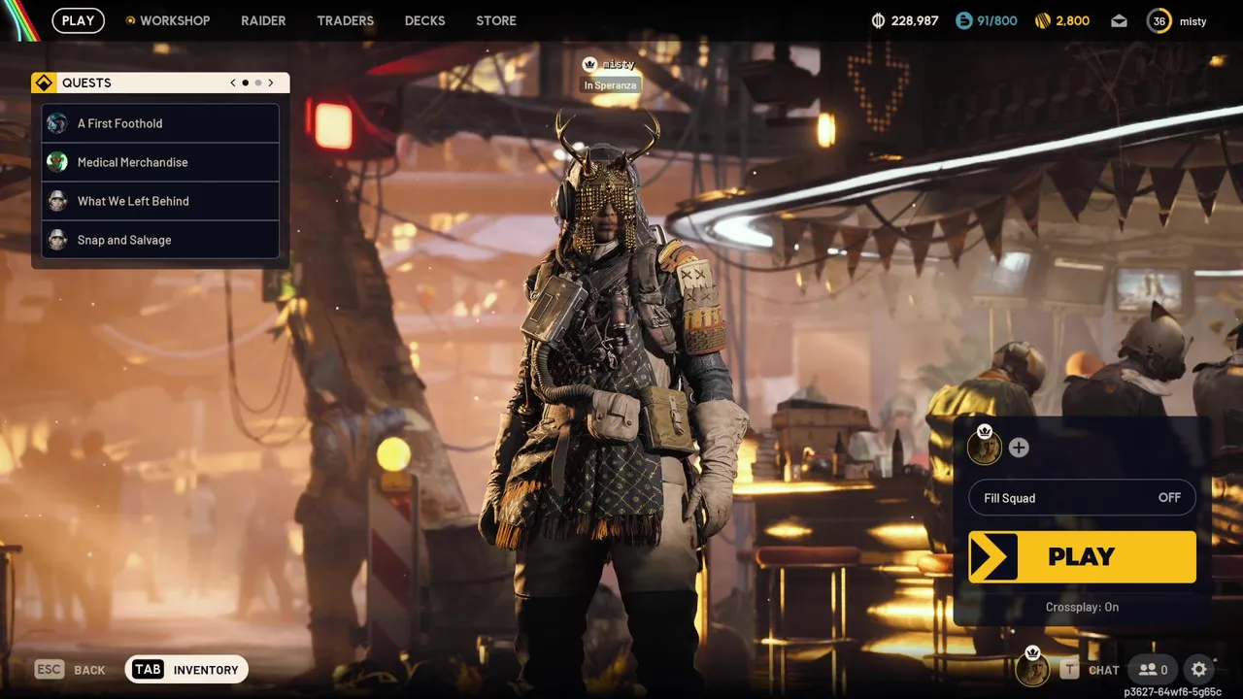
Task: Open the Snap and Salvage quest
Action: (160, 240)
